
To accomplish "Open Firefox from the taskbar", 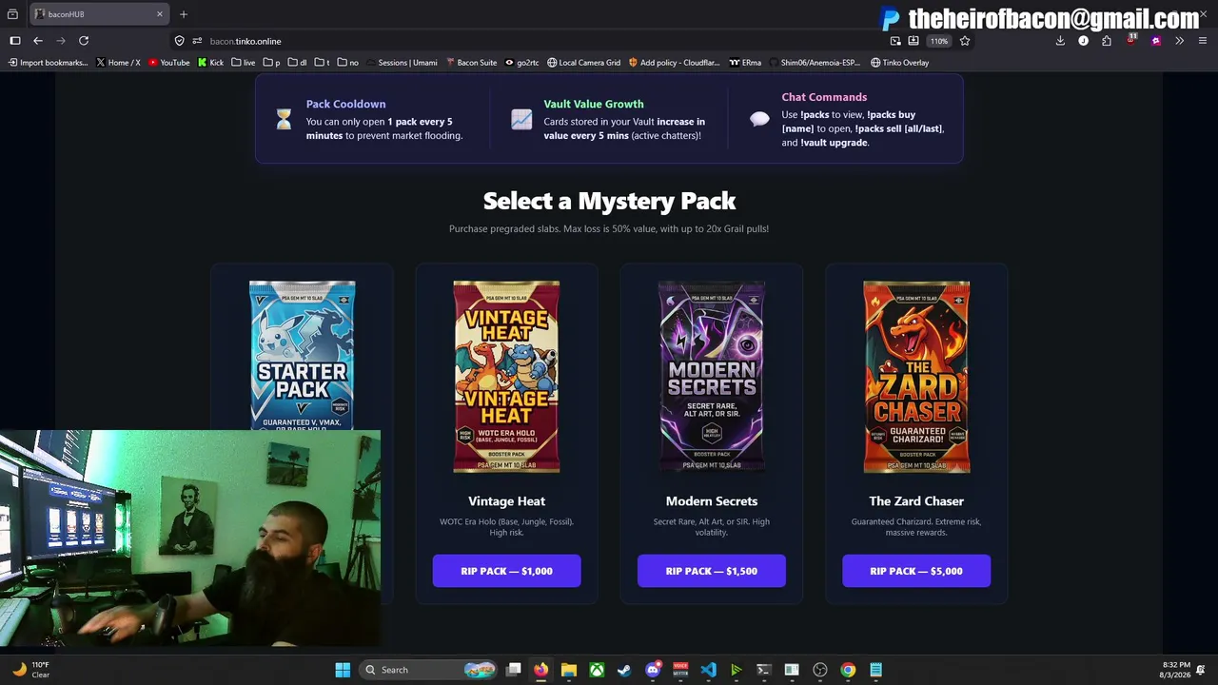I will 541,670.
